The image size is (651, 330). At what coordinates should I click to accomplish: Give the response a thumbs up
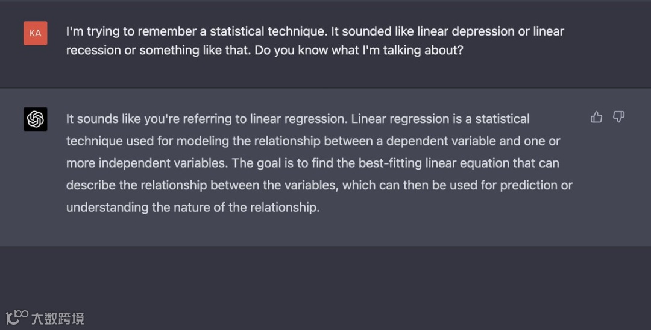pos(596,117)
